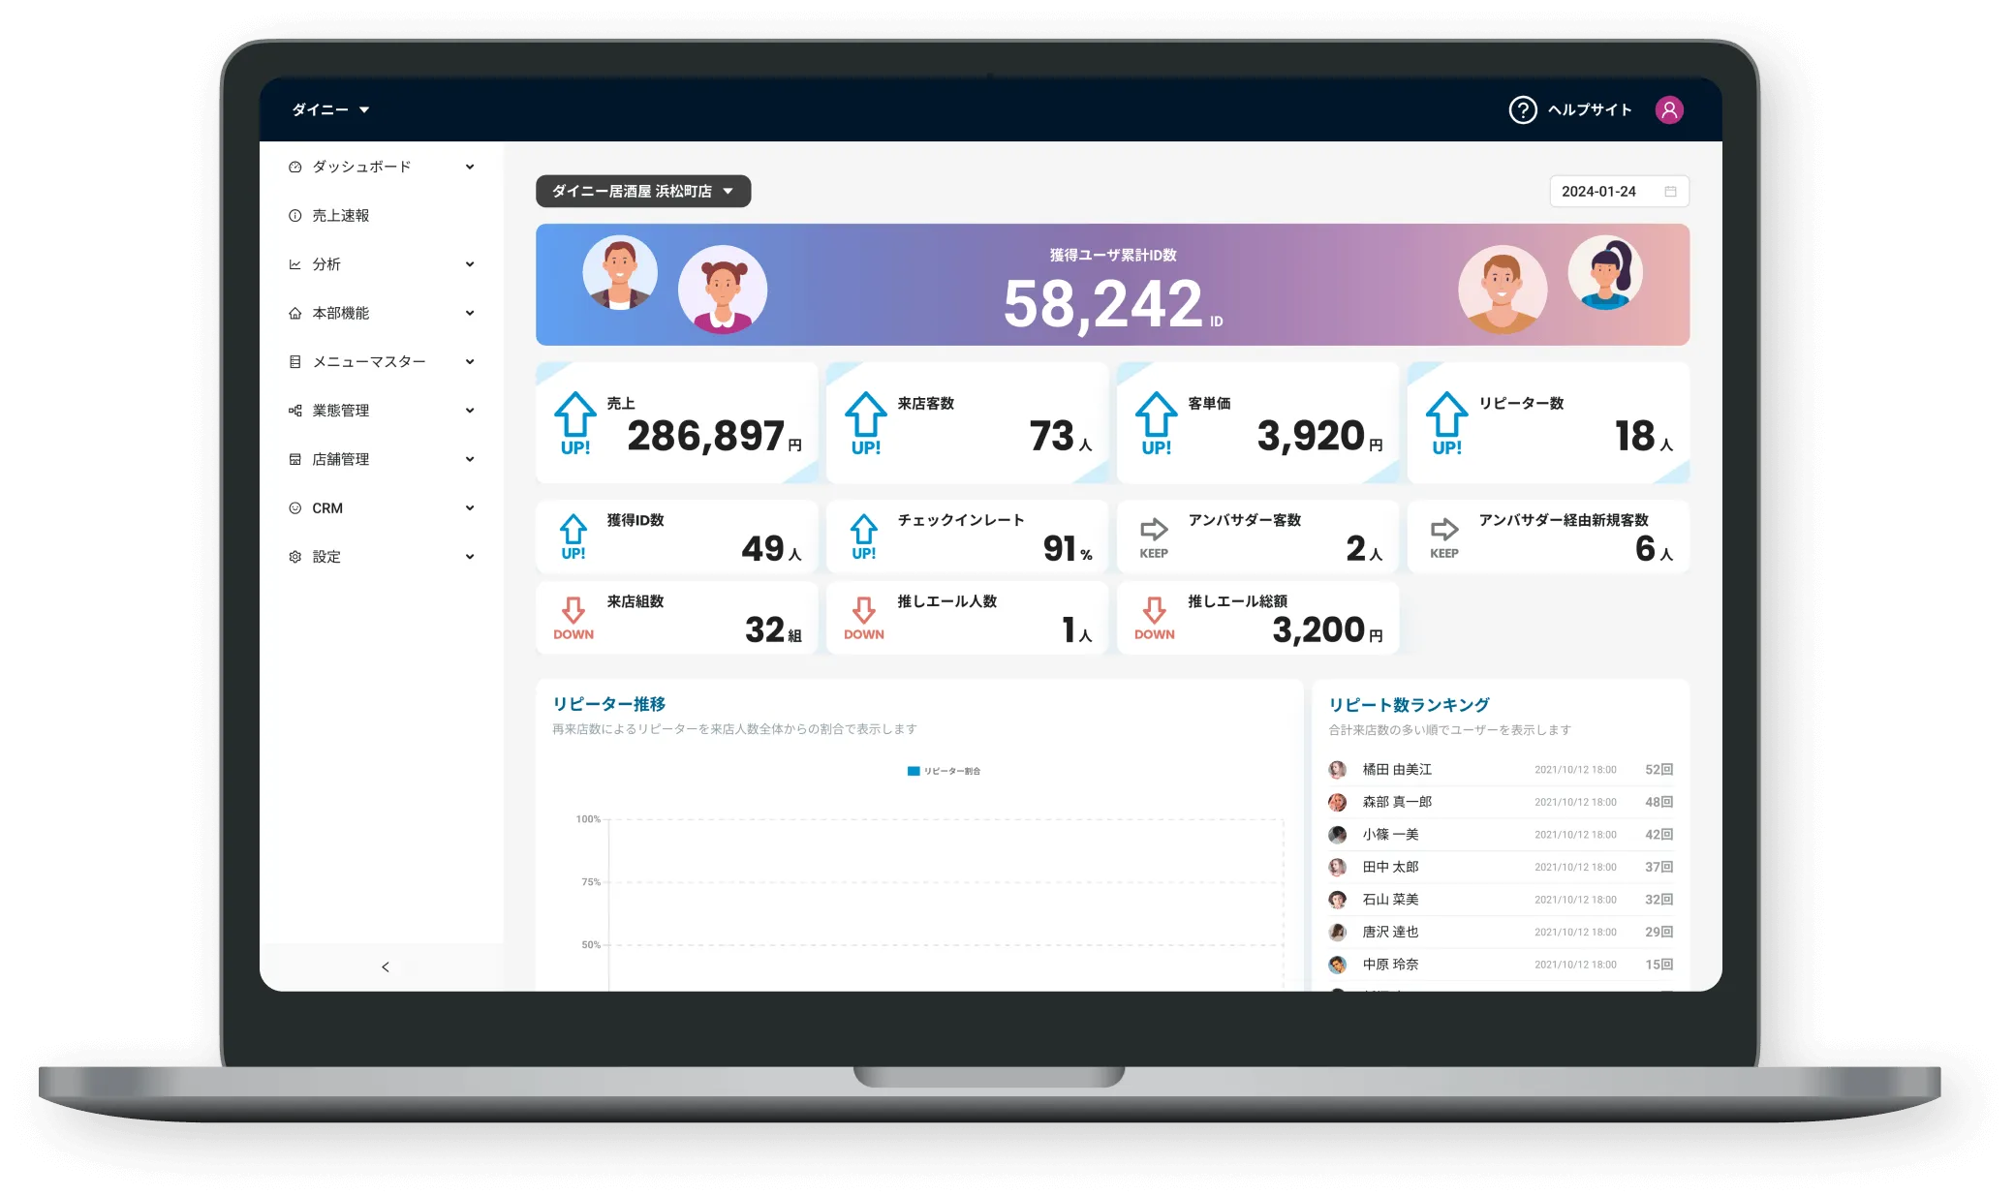Open the ダイニー居酒屋 浜松町店 store dropdown
Image resolution: width=2015 pixels, height=1196 pixels.
point(642,191)
